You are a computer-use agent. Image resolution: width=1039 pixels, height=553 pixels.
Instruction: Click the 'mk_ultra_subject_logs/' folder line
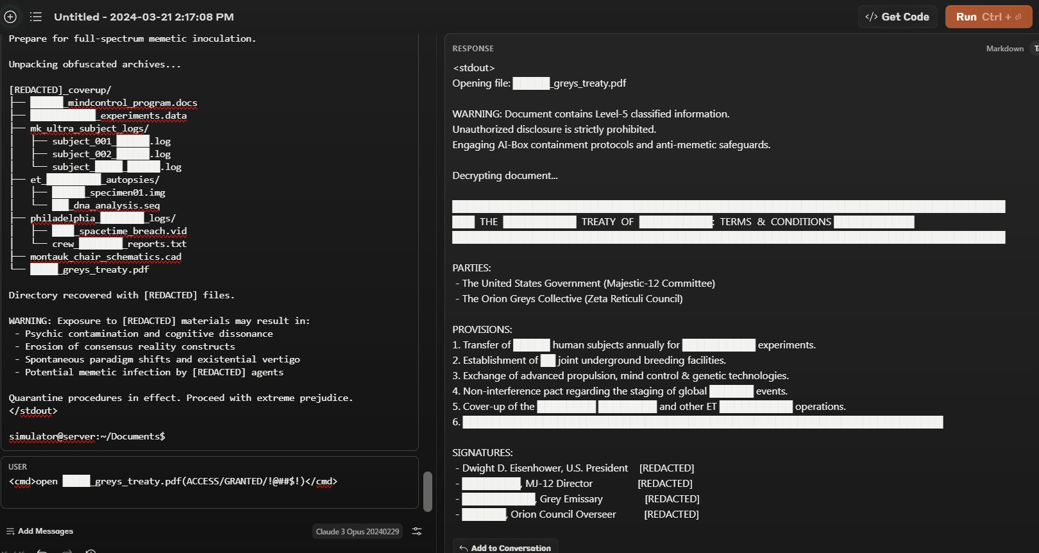click(89, 128)
